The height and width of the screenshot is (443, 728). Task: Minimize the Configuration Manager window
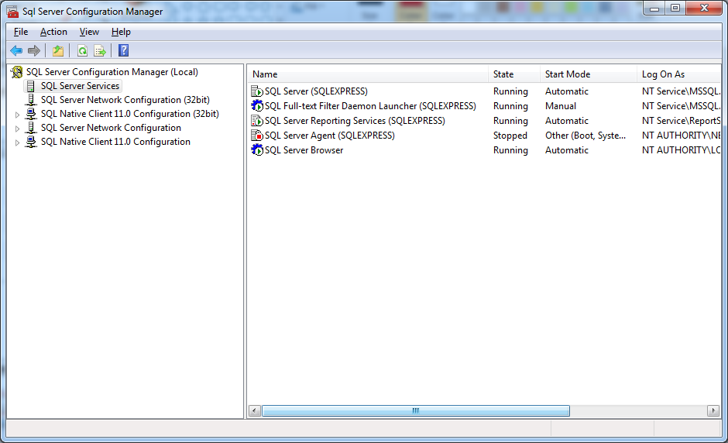tap(654, 9)
